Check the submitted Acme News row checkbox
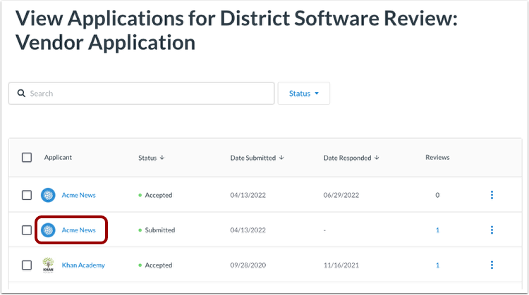 pyautogui.click(x=27, y=230)
